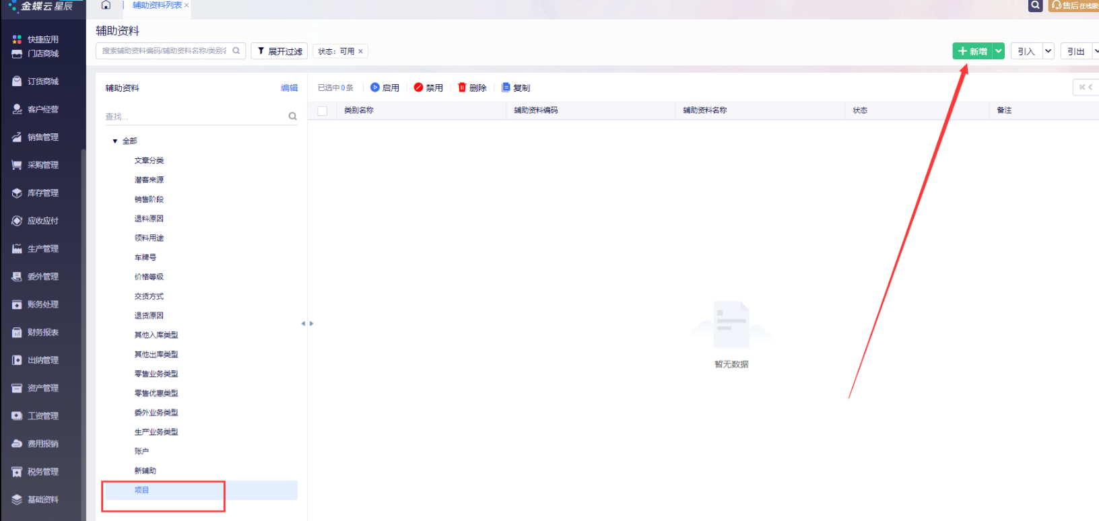Open 采购管理 module

click(35, 165)
